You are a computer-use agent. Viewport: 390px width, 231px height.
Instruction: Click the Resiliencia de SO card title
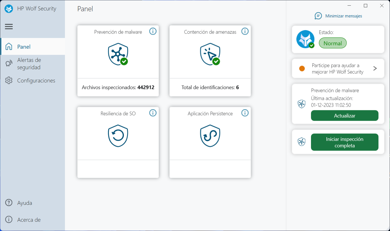[118, 114]
